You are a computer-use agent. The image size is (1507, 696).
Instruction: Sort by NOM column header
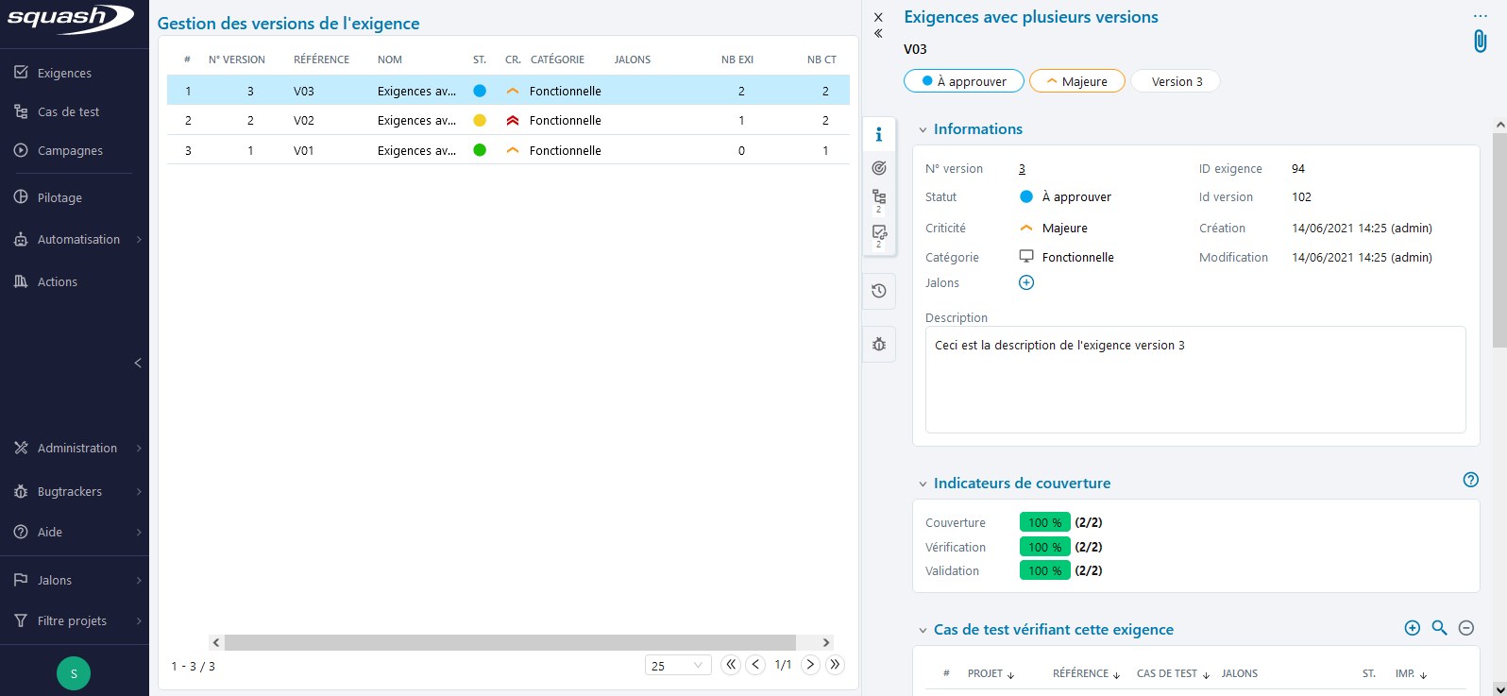[390, 59]
